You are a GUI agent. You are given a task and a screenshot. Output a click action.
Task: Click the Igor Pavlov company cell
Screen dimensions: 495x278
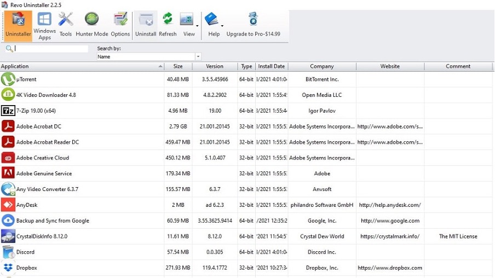(322, 111)
